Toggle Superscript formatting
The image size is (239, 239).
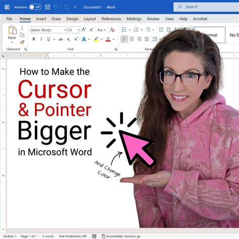coord(76,39)
